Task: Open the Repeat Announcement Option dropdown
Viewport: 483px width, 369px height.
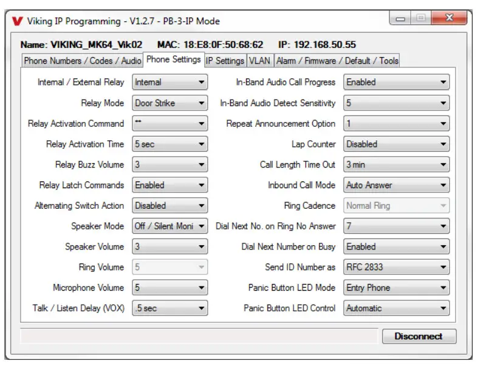Action: coord(397,123)
